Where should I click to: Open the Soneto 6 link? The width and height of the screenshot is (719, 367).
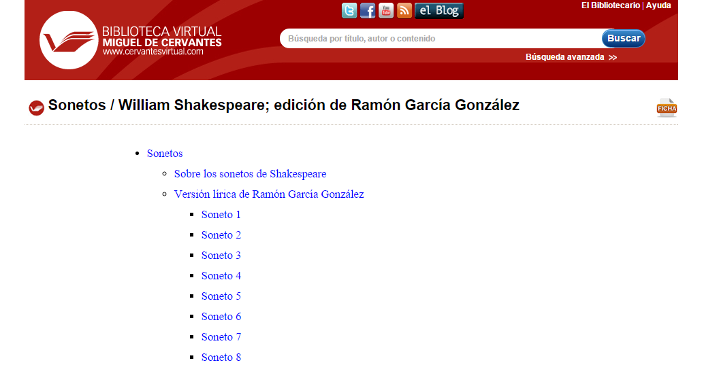coord(221,316)
